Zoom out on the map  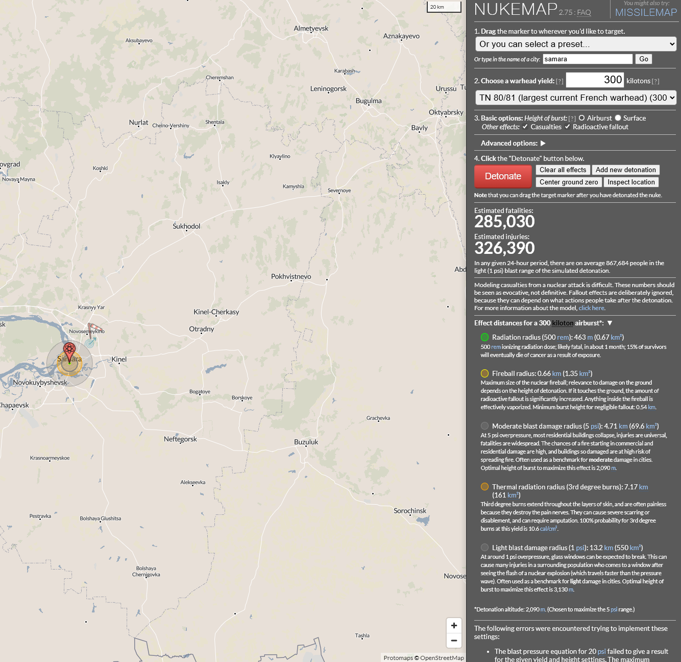point(454,641)
